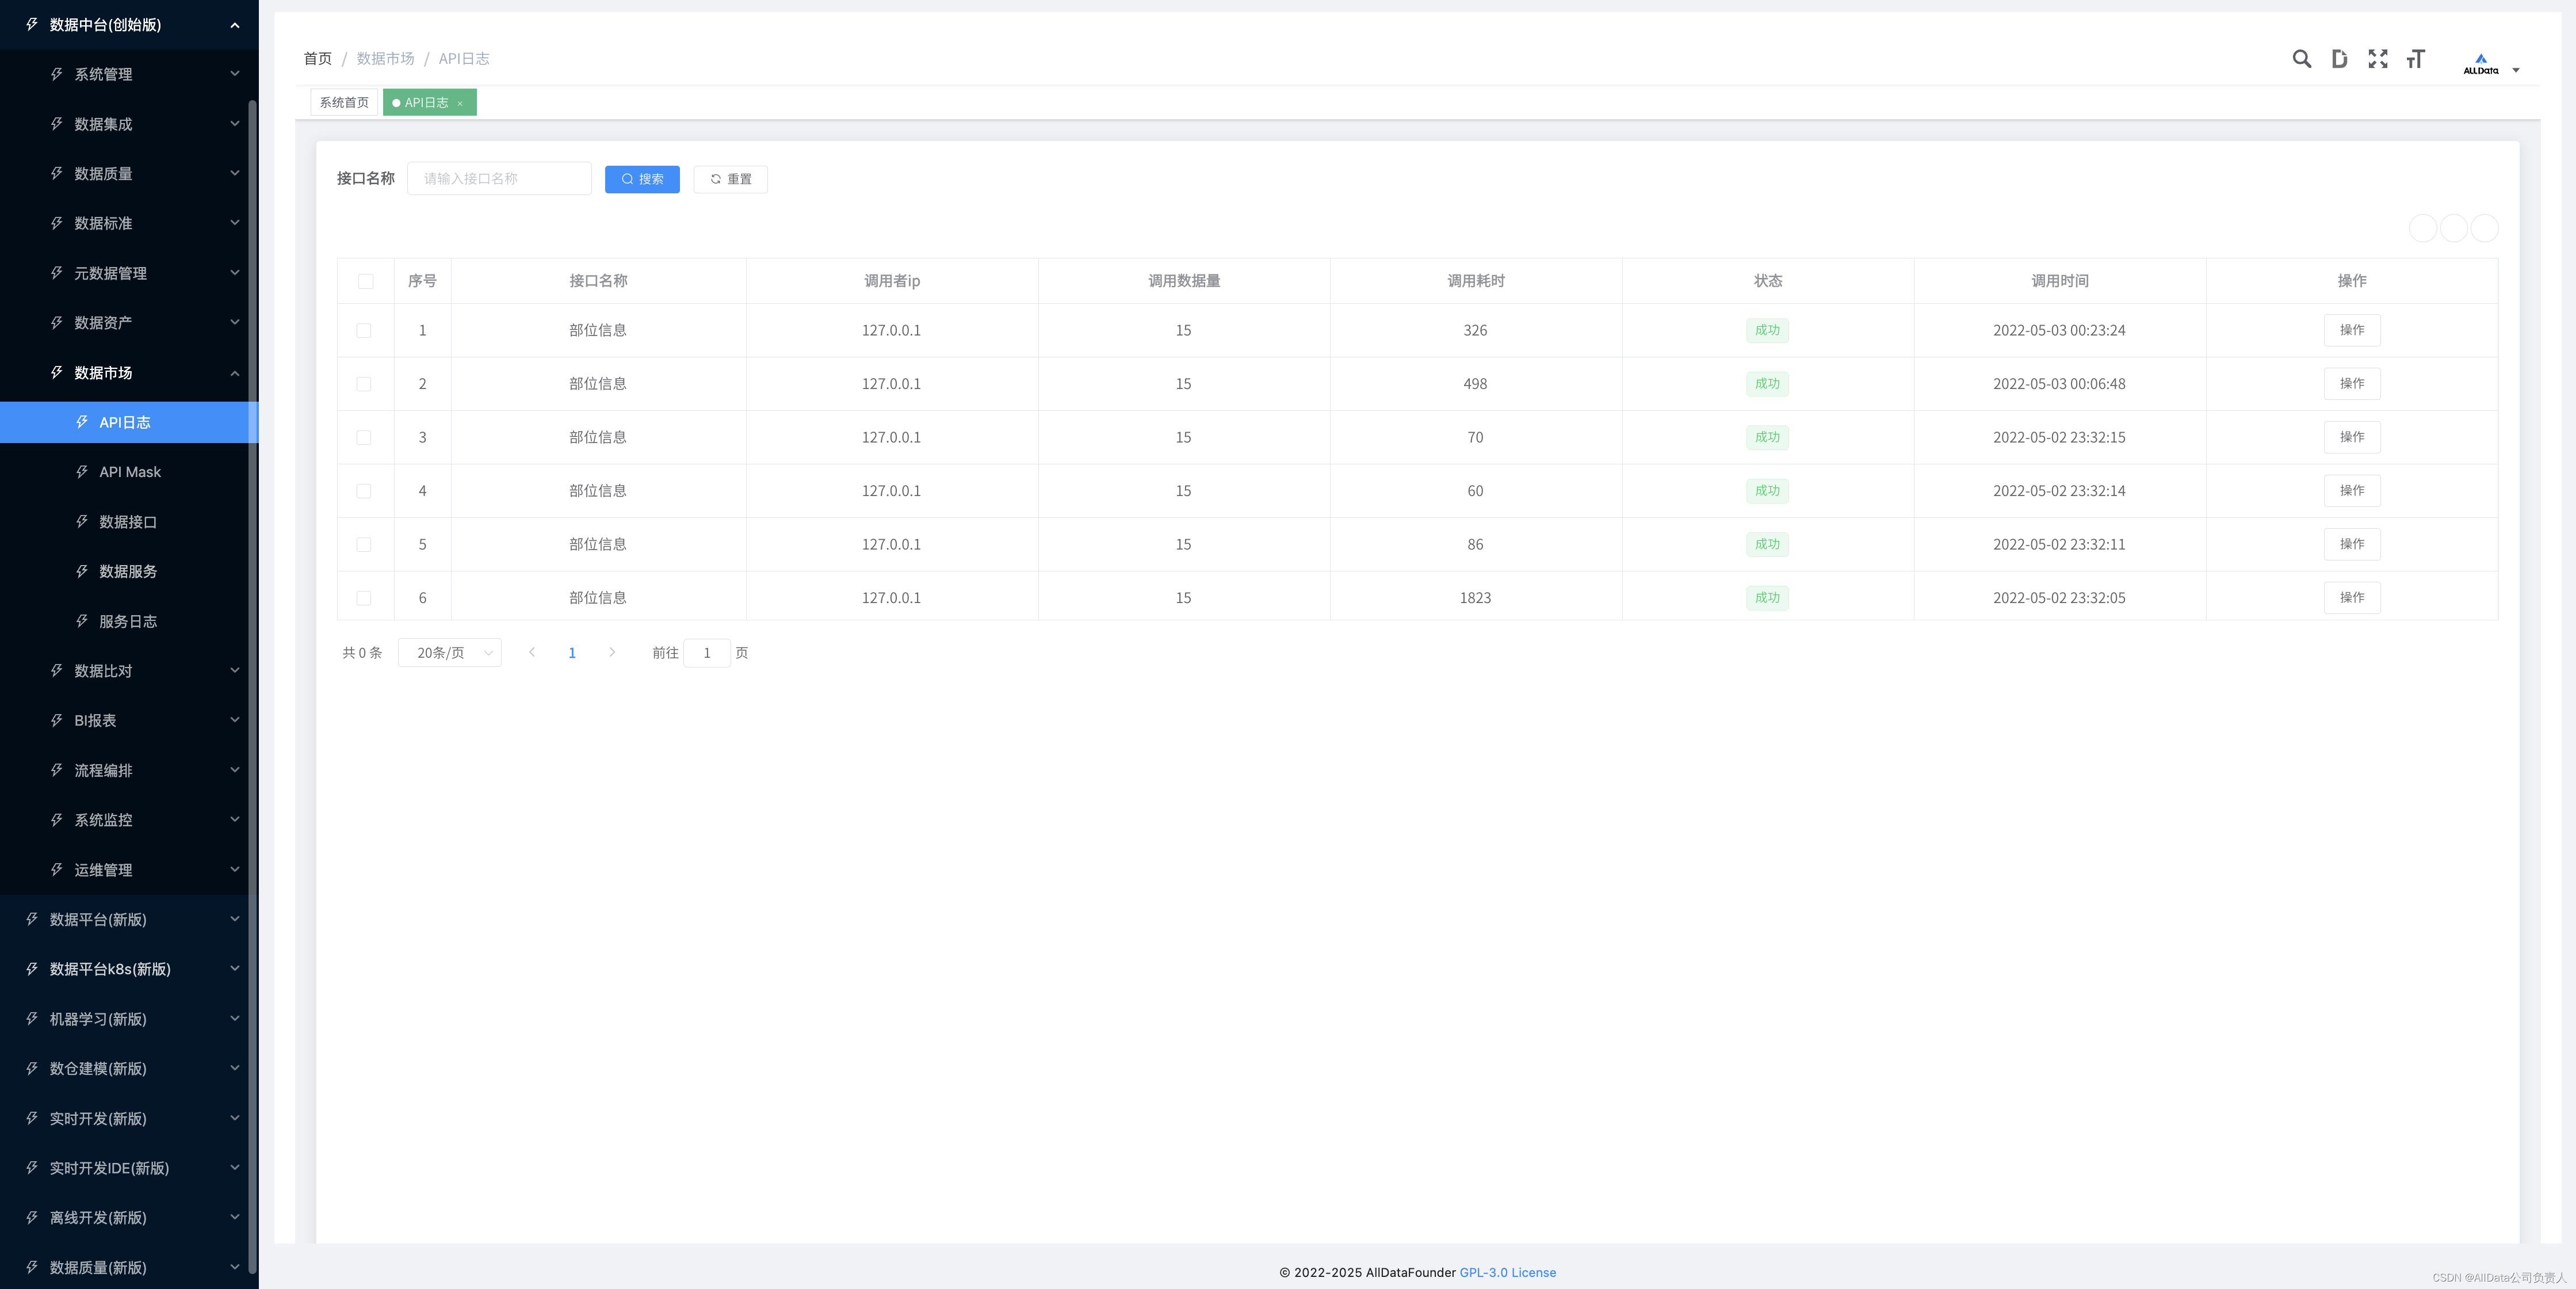Click the API Mask sidebar icon item
Viewport: 2576px width, 1289px height.
pos(129,472)
